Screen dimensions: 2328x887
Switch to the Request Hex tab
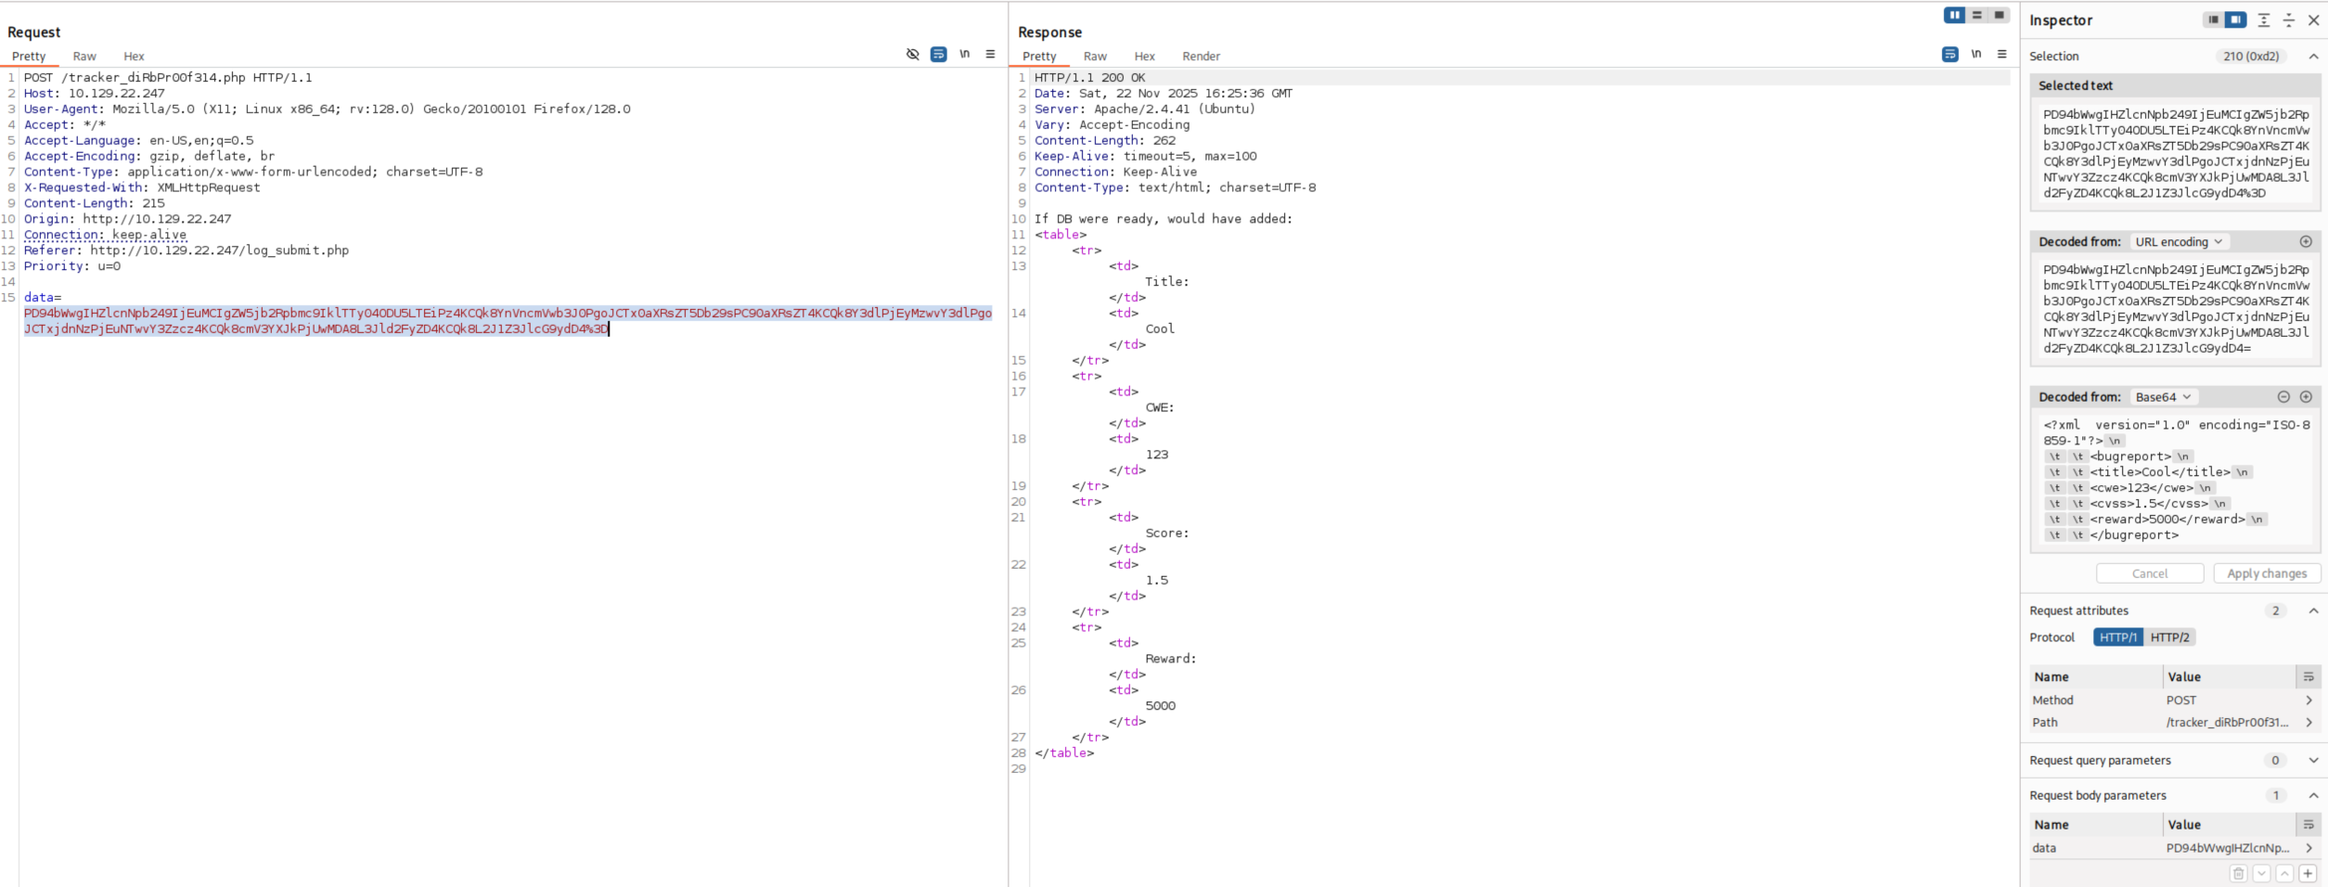pos(134,57)
